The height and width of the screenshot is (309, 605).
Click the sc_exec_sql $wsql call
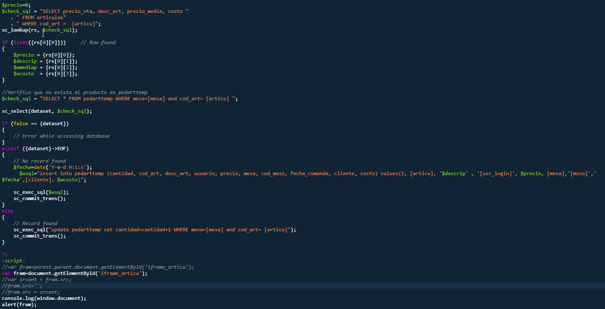42,192
